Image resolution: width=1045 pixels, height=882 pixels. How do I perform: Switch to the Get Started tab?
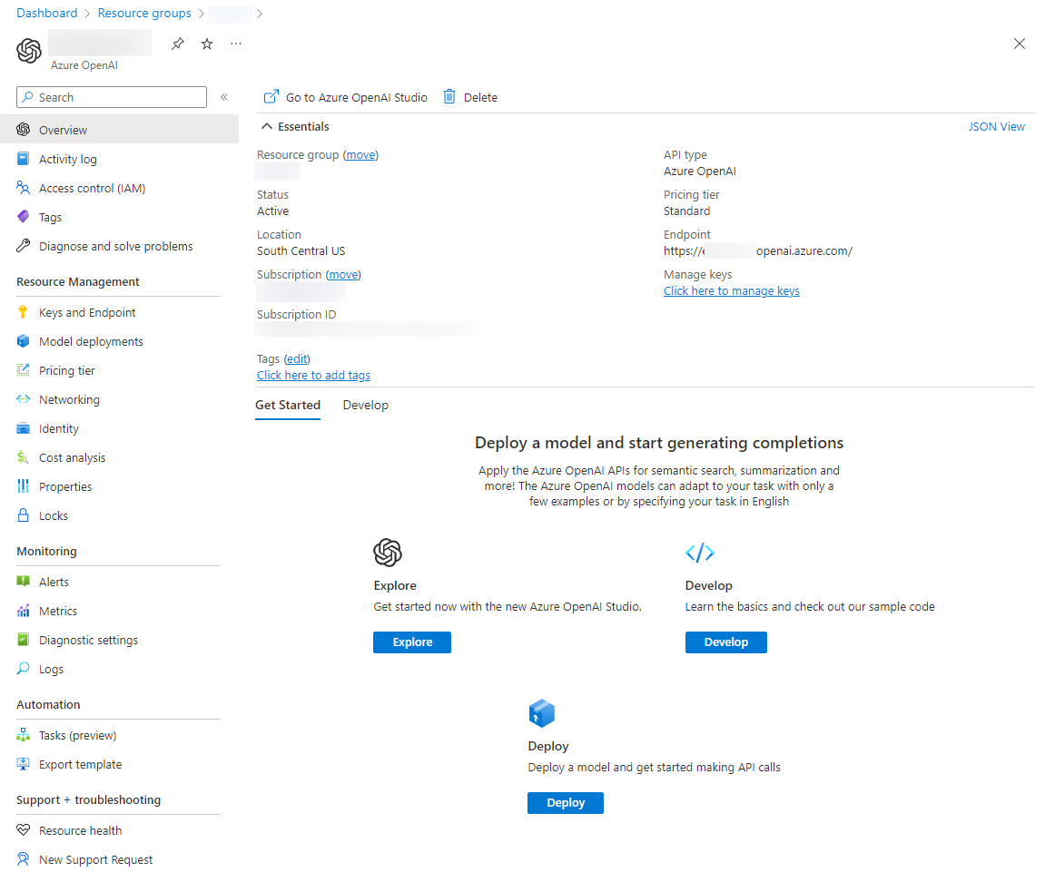point(288,405)
